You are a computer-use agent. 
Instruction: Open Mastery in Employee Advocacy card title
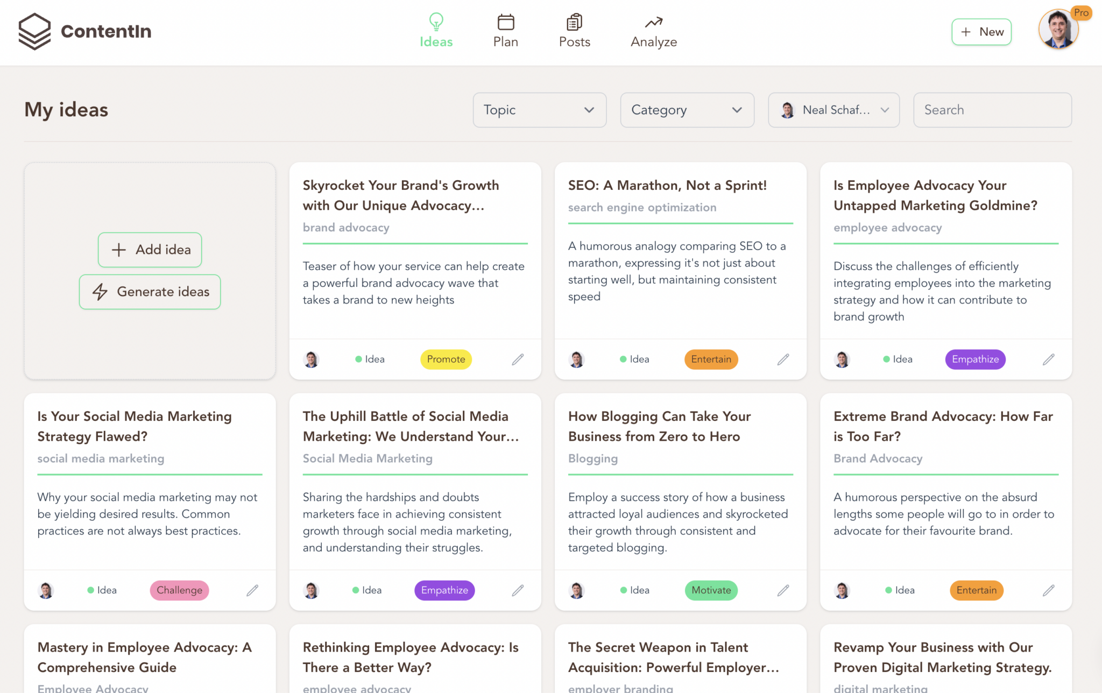click(x=145, y=657)
